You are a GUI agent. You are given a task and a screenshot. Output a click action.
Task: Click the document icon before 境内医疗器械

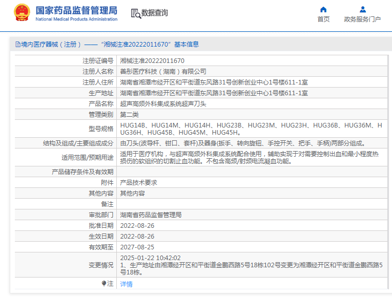(x=18, y=45)
